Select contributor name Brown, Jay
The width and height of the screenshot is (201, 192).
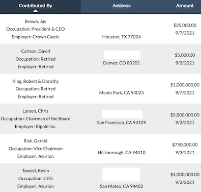pos(36,21)
